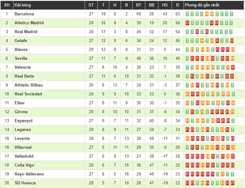Click Valencia's last red B form badge

[232, 67]
